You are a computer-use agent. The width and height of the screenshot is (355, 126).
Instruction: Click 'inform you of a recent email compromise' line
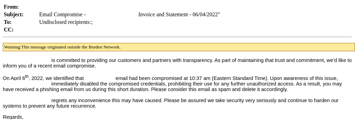point(49,66)
